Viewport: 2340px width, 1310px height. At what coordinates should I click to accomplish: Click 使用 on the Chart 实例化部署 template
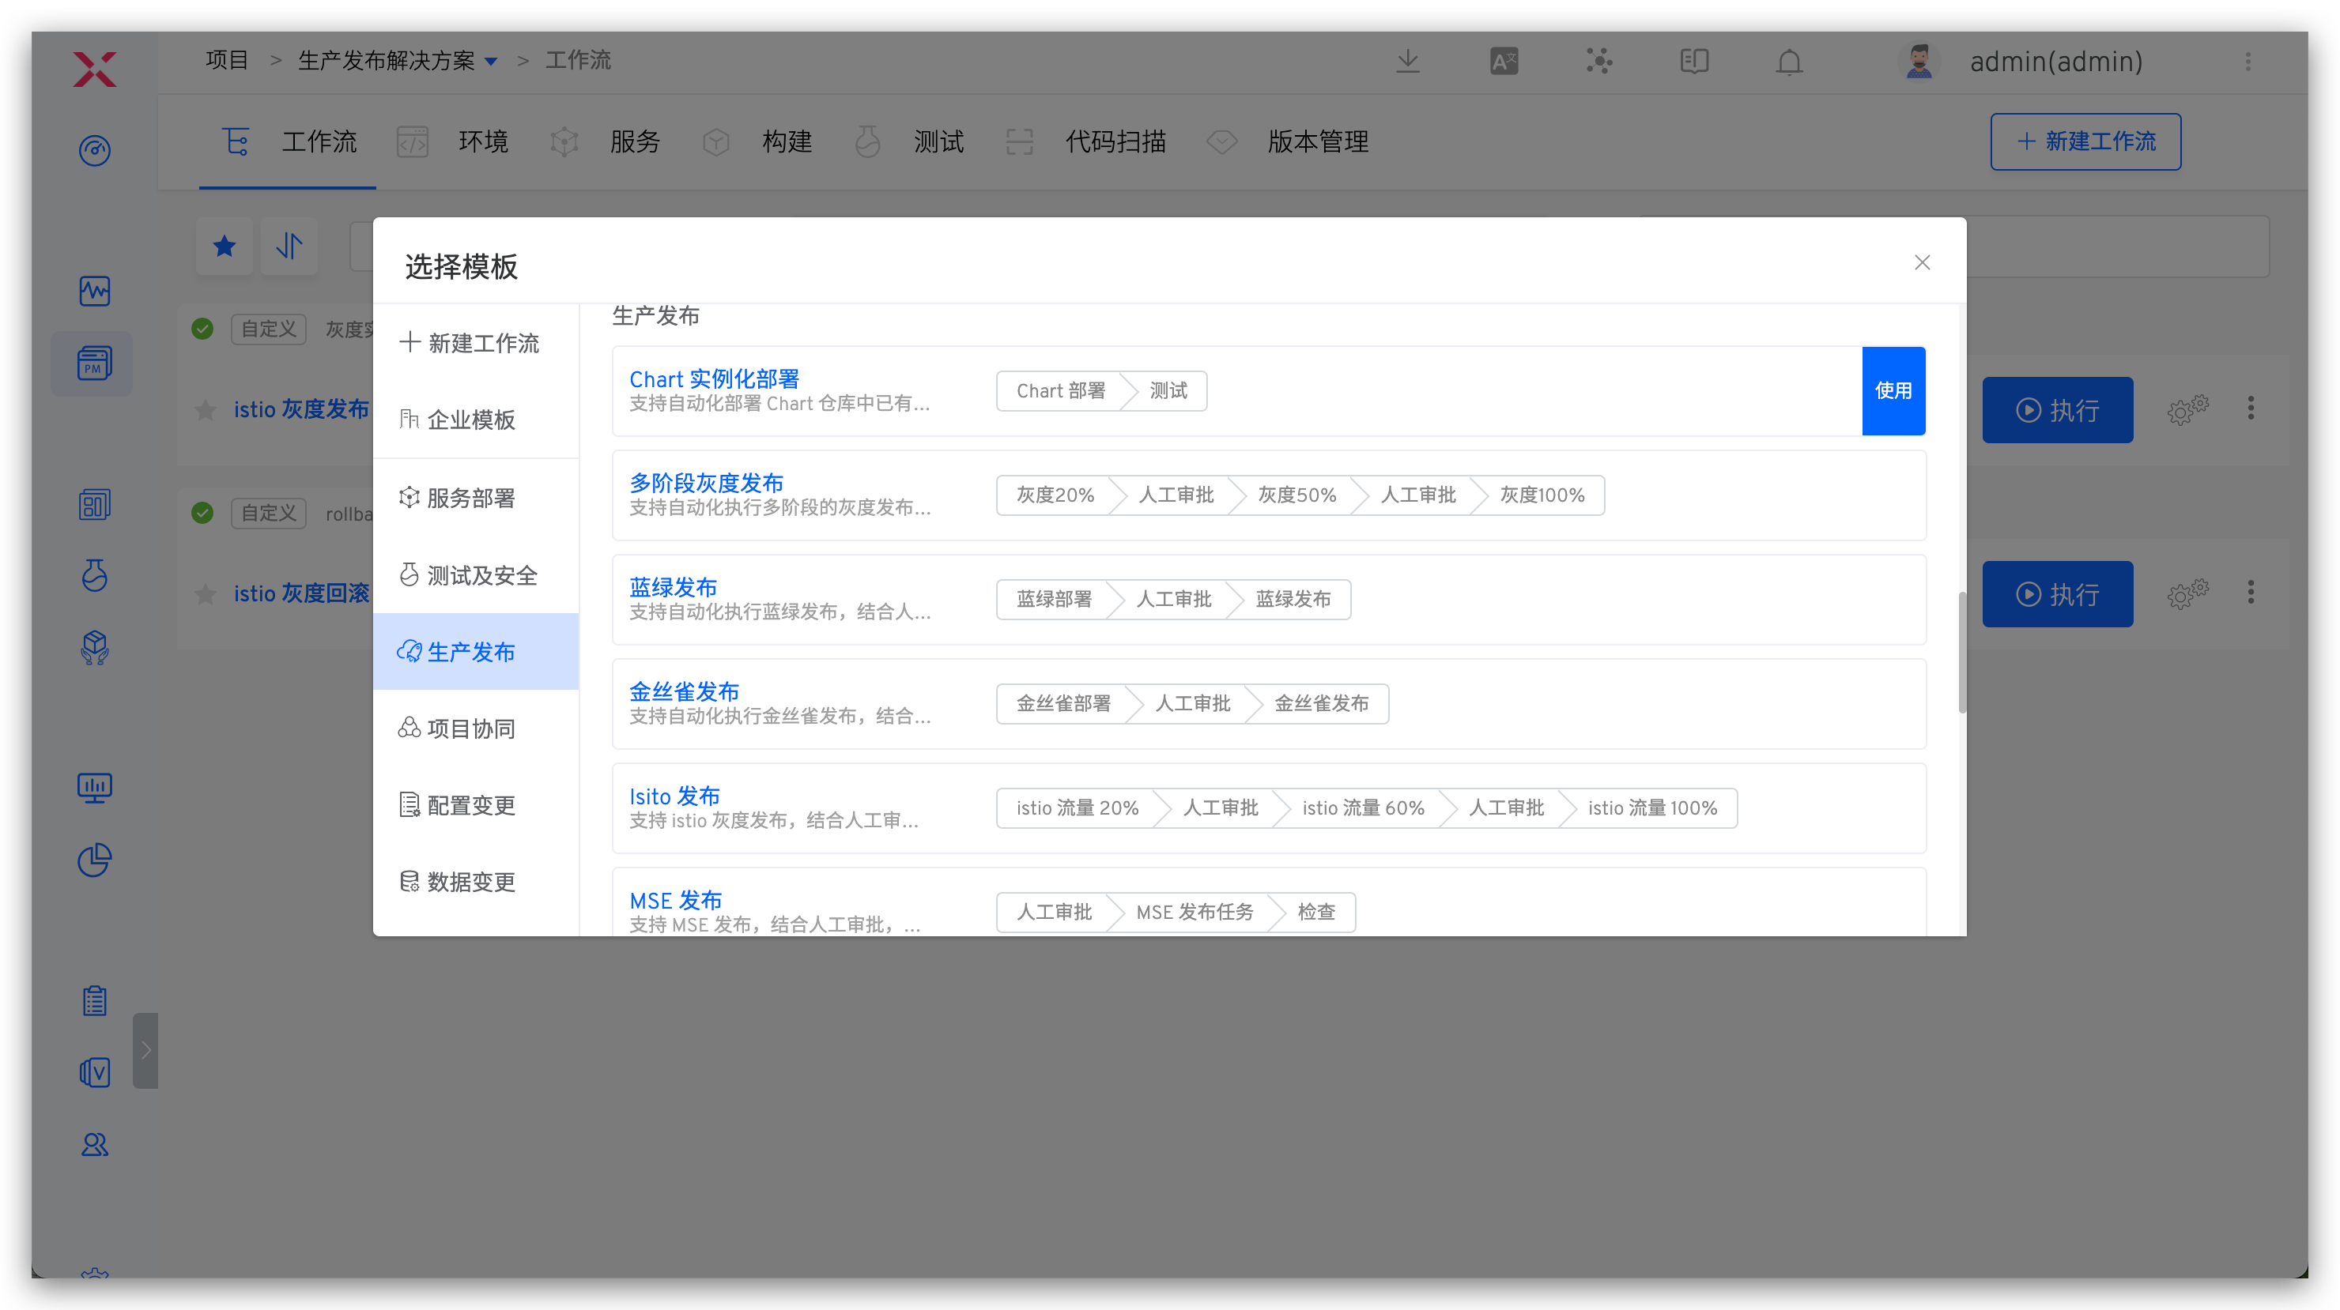pyautogui.click(x=1893, y=390)
